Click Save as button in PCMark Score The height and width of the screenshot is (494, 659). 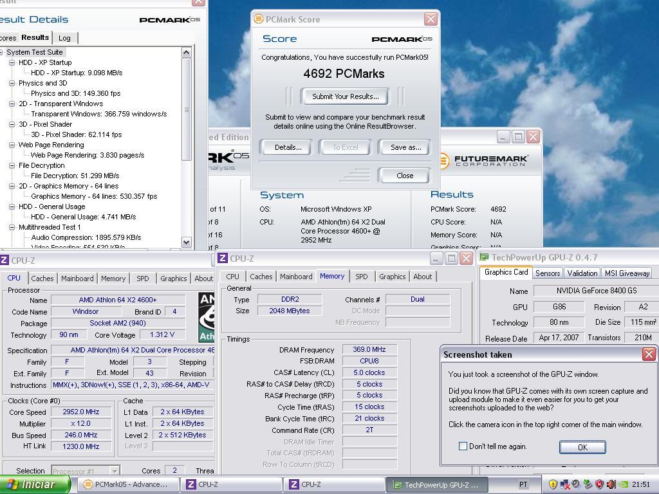(404, 147)
